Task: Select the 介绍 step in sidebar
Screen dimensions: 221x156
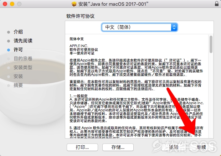Action: tap(18, 32)
